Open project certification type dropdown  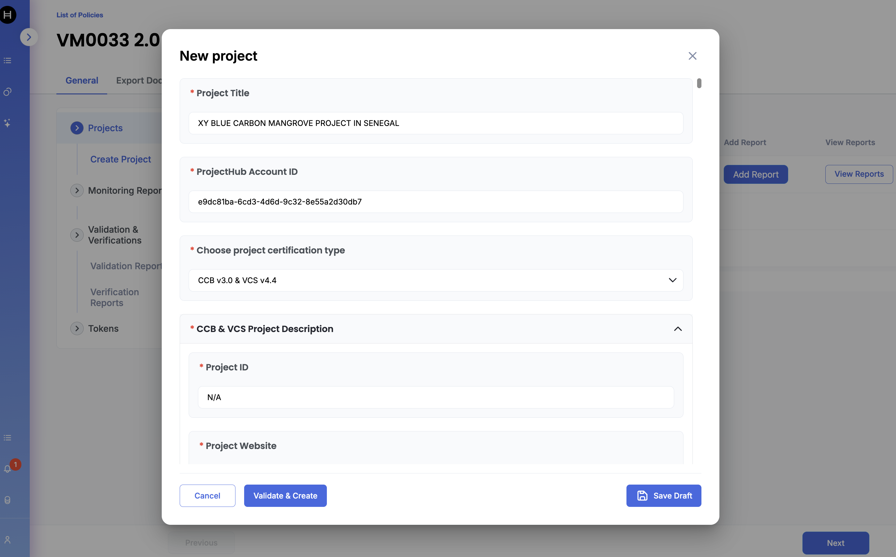tap(436, 280)
